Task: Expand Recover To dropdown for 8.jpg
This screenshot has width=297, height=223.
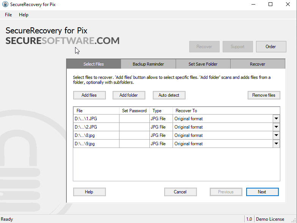Action: (x=276, y=135)
